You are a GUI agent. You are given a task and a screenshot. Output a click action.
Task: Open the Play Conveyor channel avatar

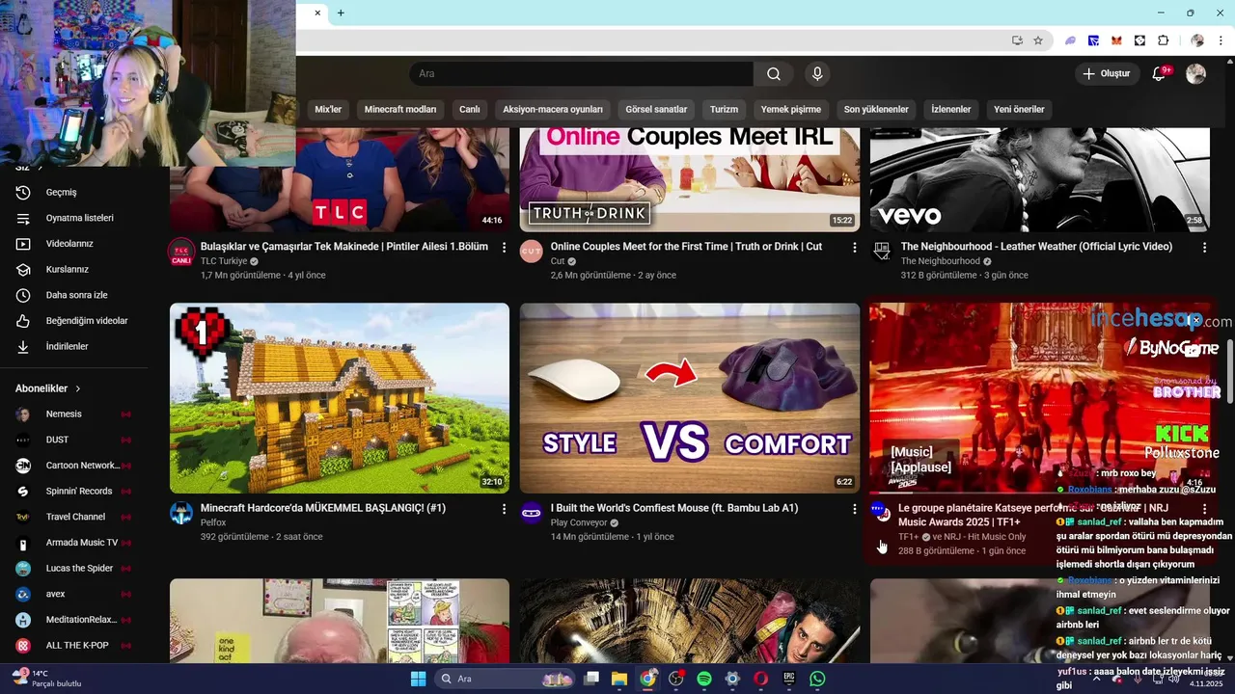click(532, 513)
